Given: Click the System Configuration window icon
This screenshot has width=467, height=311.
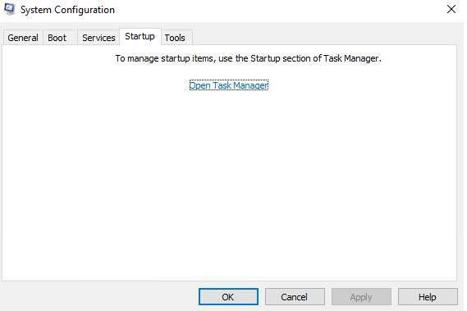Looking at the screenshot, I should [x=9, y=9].
